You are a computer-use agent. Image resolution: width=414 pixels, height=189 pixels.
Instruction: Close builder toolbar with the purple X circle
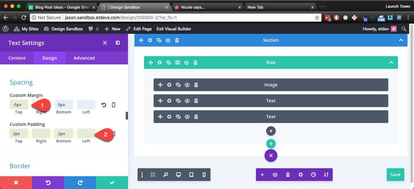(x=271, y=156)
